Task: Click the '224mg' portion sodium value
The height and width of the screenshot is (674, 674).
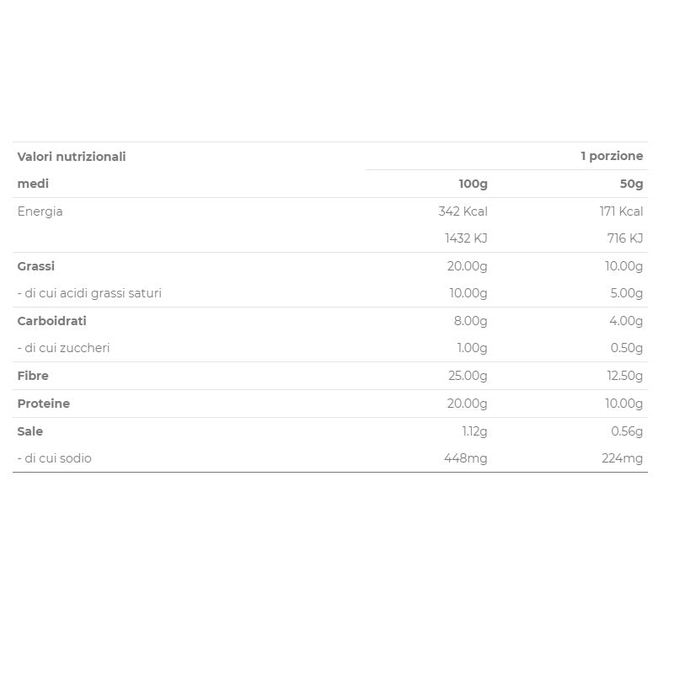Action: [x=623, y=458]
